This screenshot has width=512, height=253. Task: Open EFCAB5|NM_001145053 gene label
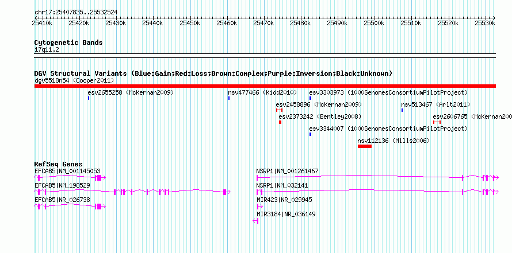tap(67, 171)
